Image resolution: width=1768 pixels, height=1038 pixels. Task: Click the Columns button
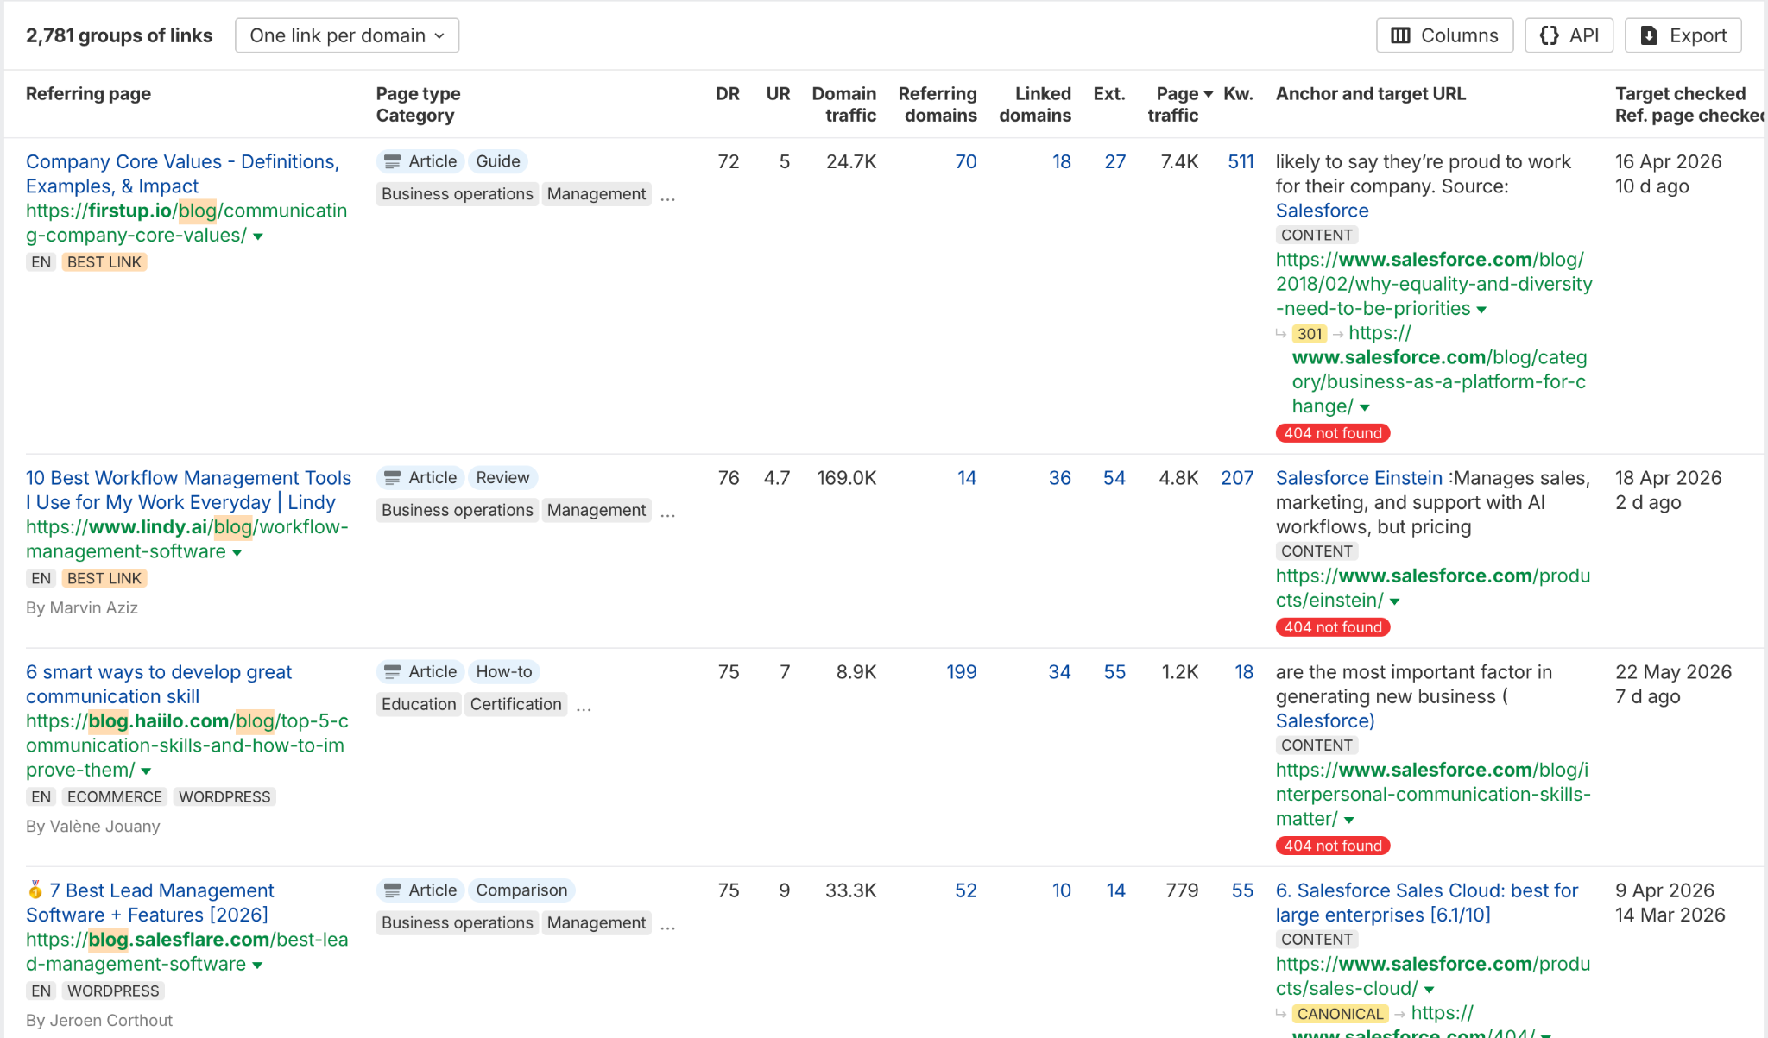pos(1444,35)
